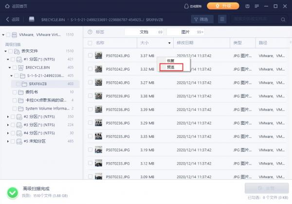Open the 筛选 filter button

coord(202,19)
